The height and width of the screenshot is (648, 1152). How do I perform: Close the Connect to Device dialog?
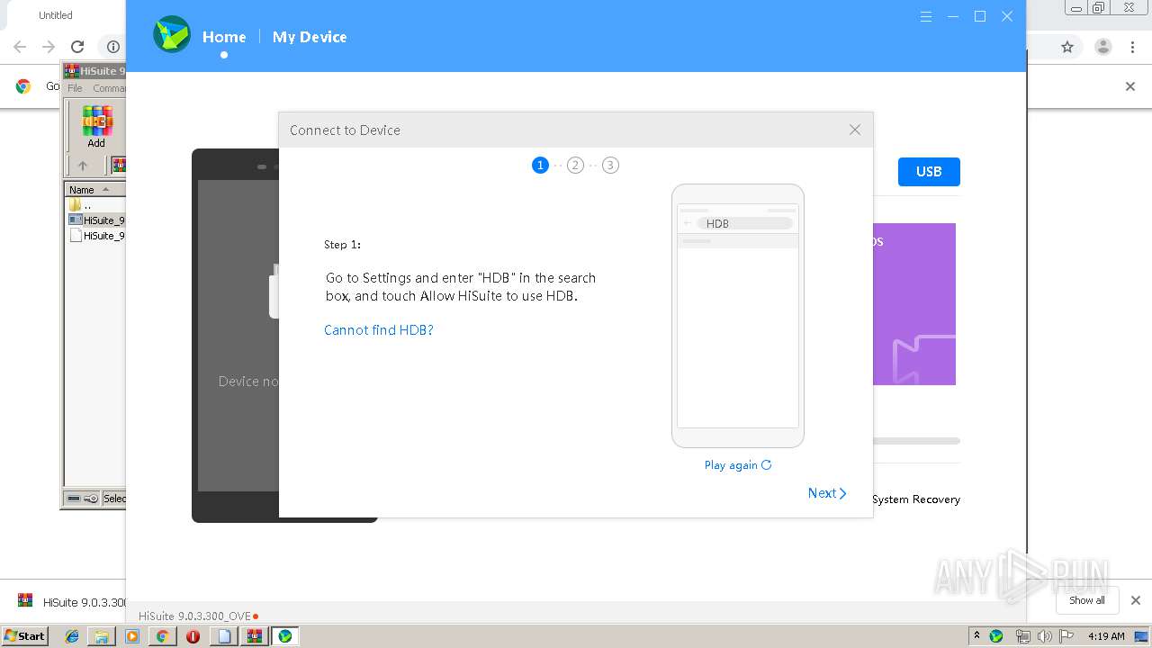coord(855,130)
